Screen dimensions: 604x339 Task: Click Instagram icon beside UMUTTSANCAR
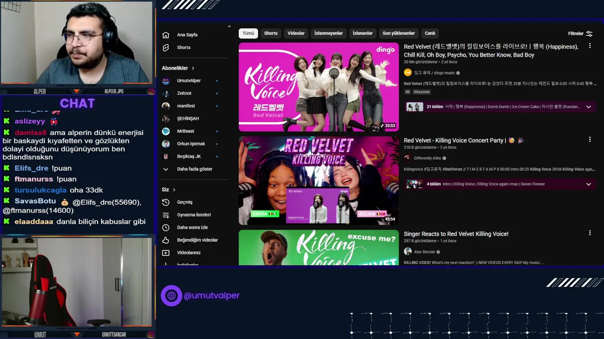pos(151,335)
